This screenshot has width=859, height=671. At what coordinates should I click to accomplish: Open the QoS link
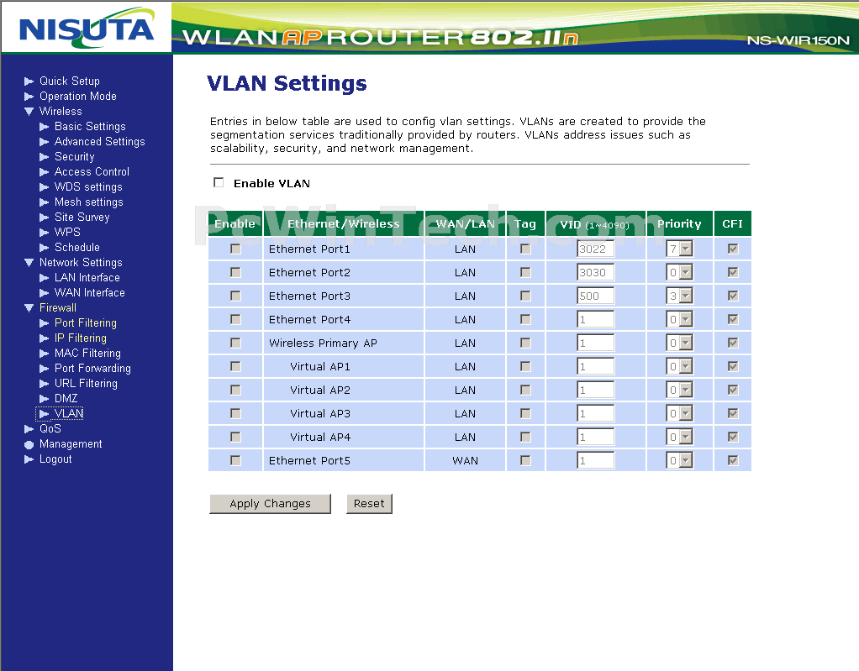tap(50, 428)
